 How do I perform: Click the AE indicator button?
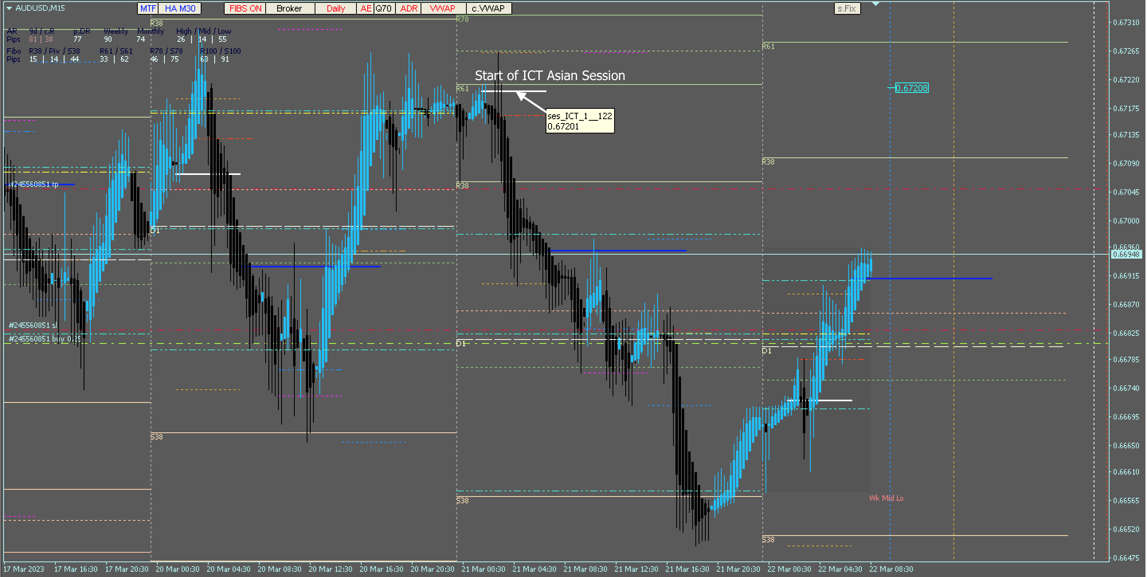coord(366,8)
